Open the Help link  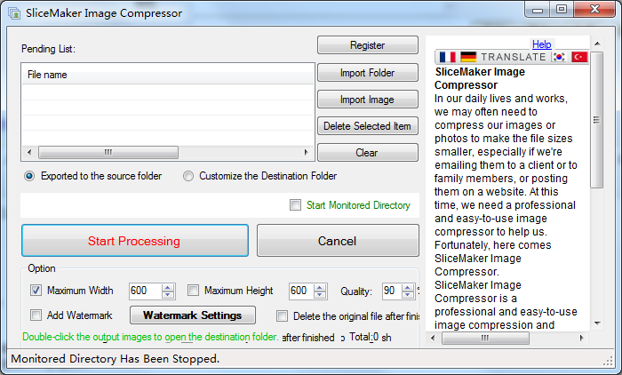[x=541, y=44]
